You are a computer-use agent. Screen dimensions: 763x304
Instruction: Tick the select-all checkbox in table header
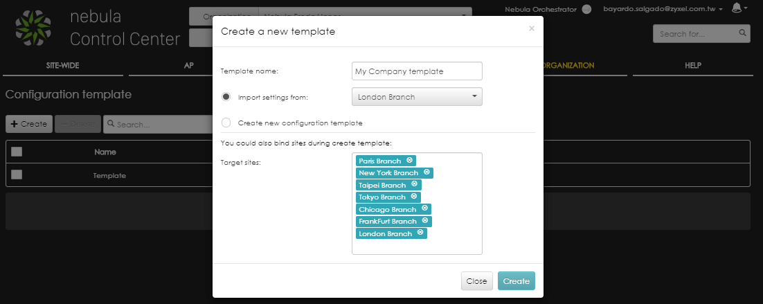(17, 152)
